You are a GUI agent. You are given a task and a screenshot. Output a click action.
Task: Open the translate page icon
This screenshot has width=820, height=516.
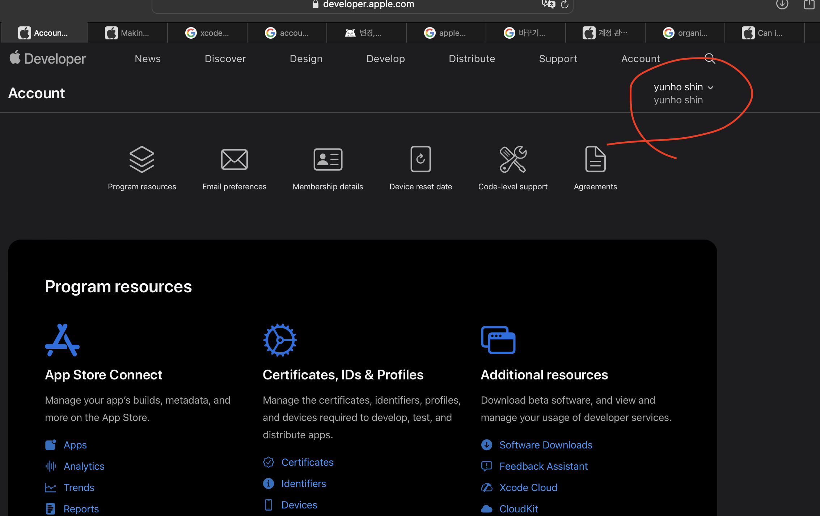click(549, 4)
